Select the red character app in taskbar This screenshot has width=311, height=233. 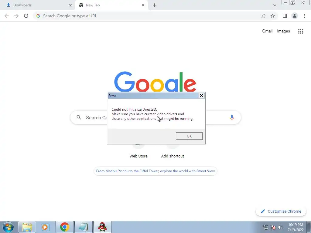pos(102,227)
